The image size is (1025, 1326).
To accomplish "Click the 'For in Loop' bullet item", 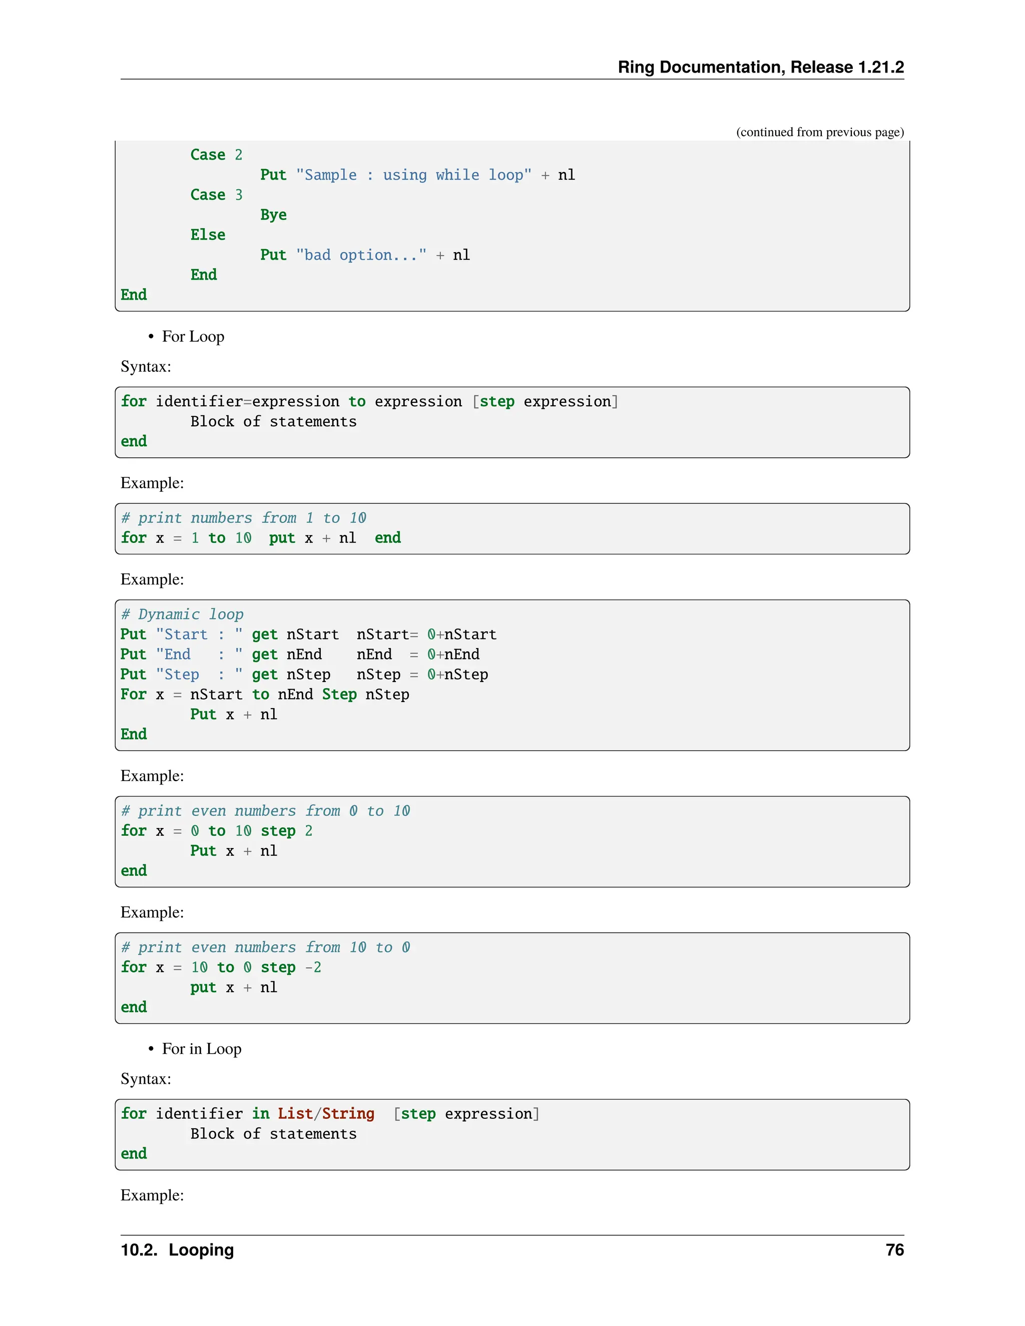I will pyautogui.click(x=201, y=1048).
